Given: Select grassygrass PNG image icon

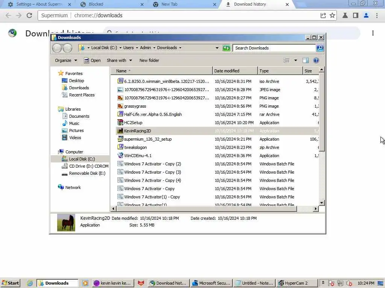Looking at the screenshot, I should (x=120, y=106).
